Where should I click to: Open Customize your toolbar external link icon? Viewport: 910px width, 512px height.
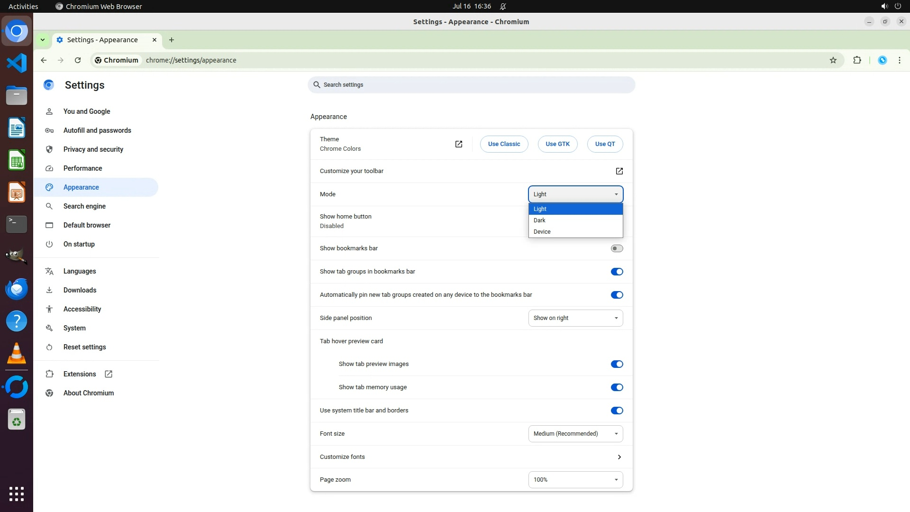tap(619, 171)
